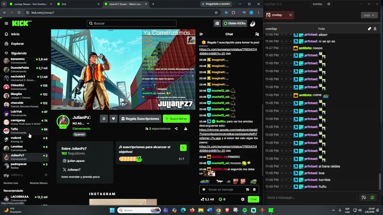Click the KickTalk chat scrollbar
Image resolution: width=383 pixels, height=215 pixels.
[x=380, y=181]
